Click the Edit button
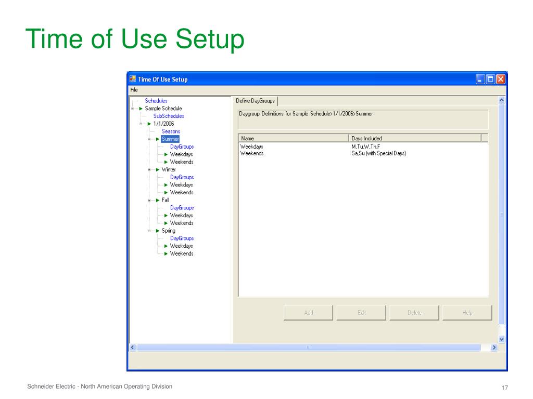This screenshot has height=399, width=533. (361, 312)
